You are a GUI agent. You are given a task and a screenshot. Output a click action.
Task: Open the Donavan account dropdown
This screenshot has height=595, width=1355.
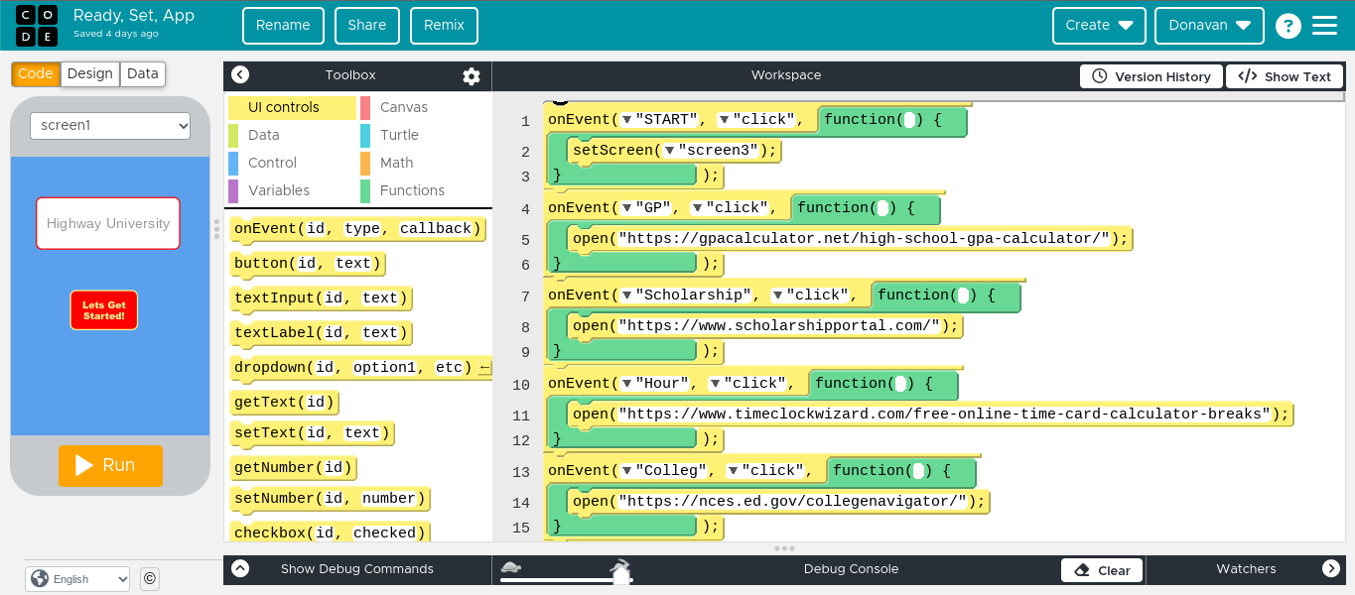[1209, 26]
